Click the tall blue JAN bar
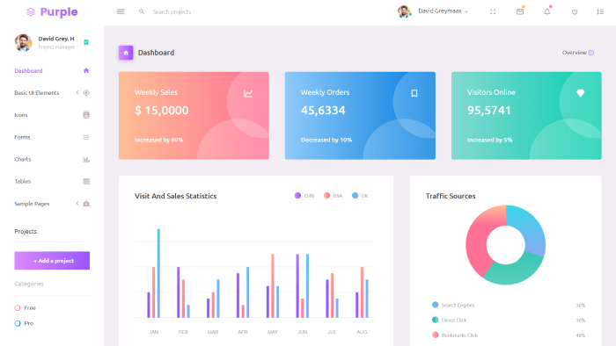The width and height of the screenshot is (616, 346). pos(158,273)
